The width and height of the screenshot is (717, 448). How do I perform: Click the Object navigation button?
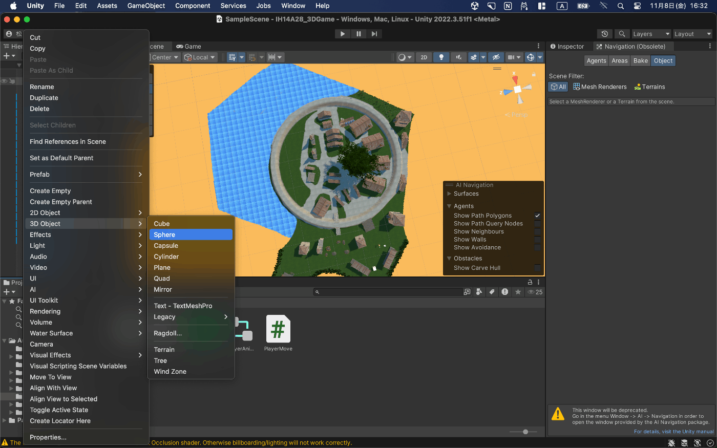click(663, 61)
